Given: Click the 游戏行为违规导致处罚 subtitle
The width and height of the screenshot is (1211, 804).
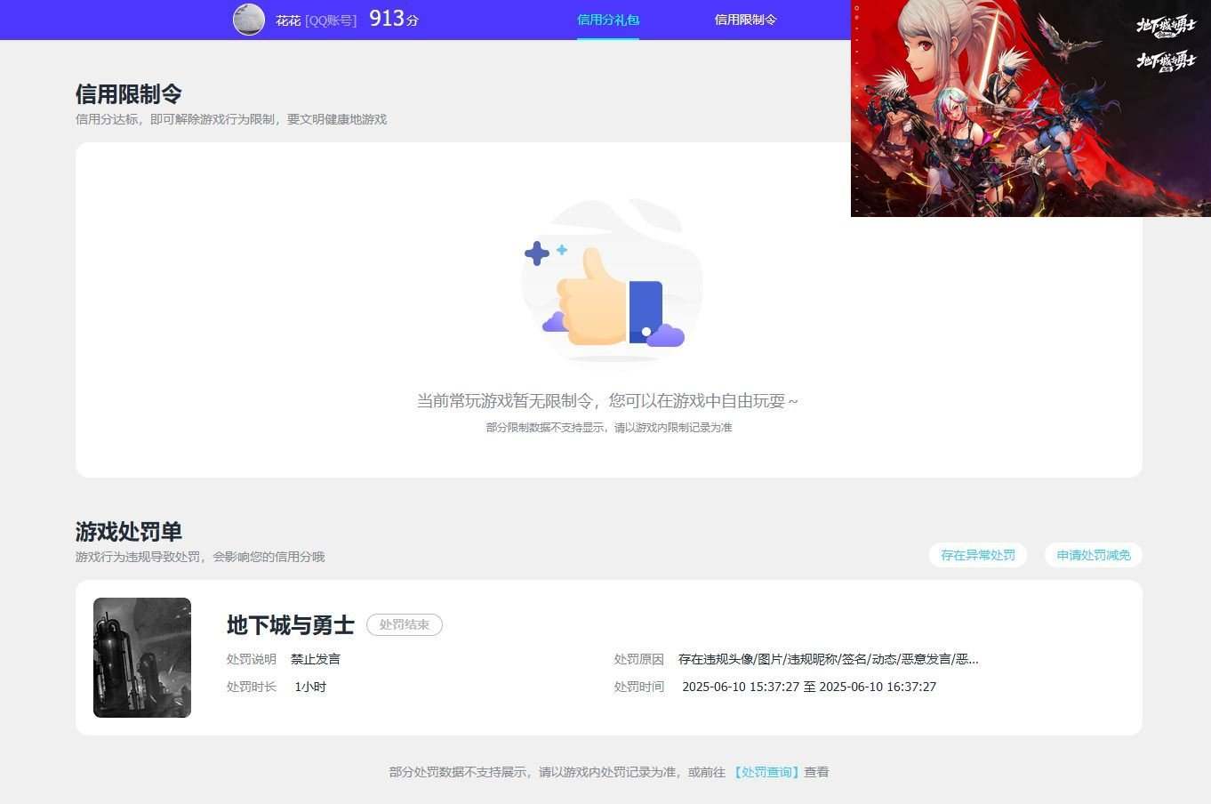Looking at the screenshot, I should (200, 557).
